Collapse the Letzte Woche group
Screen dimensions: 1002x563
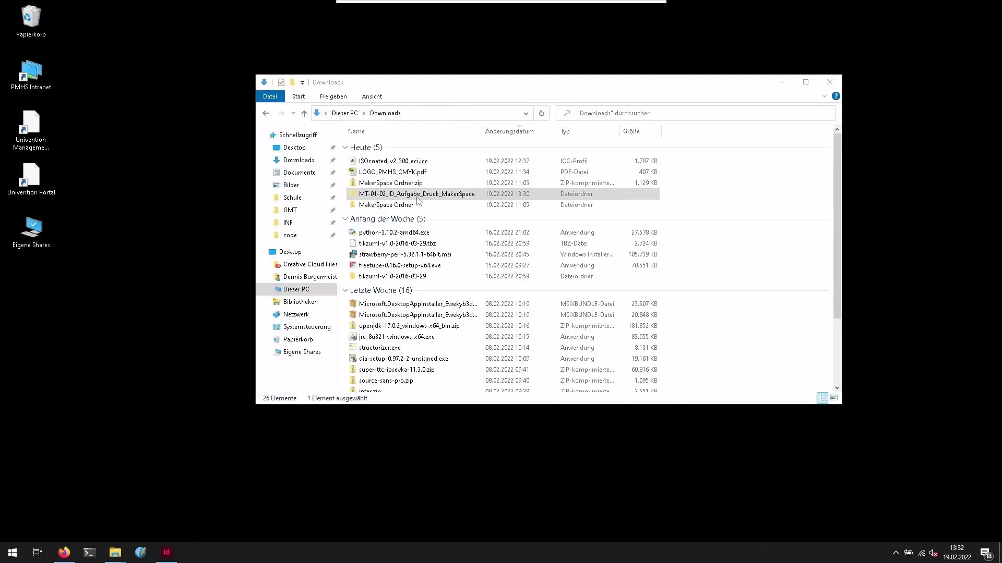(x=345, y=290)
